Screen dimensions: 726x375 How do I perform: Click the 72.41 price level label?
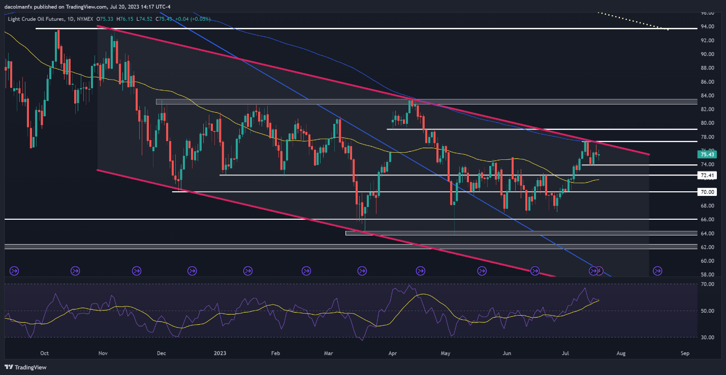[x=708, y=176]
